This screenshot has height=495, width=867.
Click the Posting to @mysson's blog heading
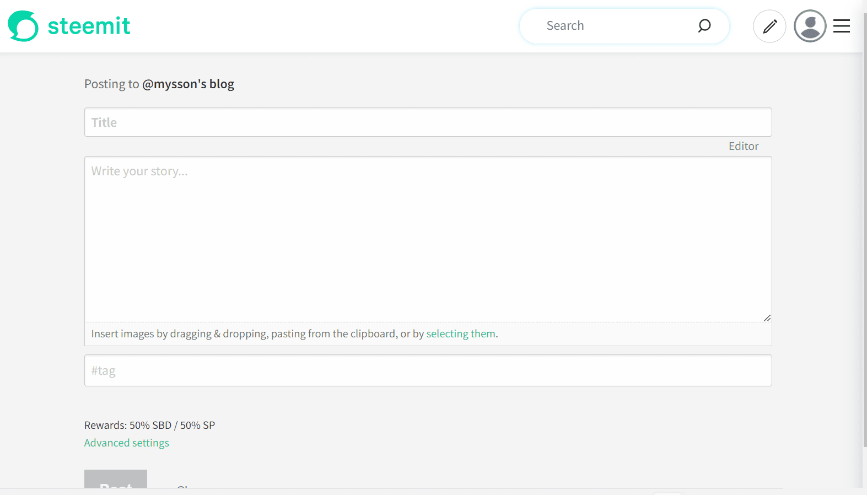pyautogui.click(x=159, y=84)
